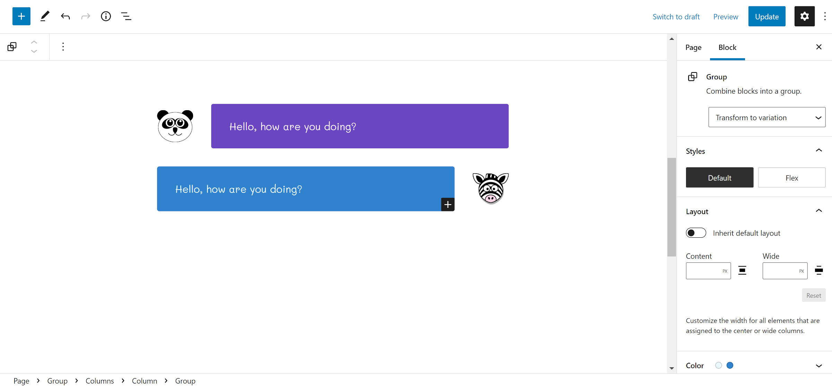
Task: Select the Default style option
Action: point(719,178)
